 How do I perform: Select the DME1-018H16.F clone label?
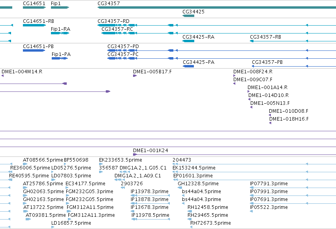coord(289,119)
